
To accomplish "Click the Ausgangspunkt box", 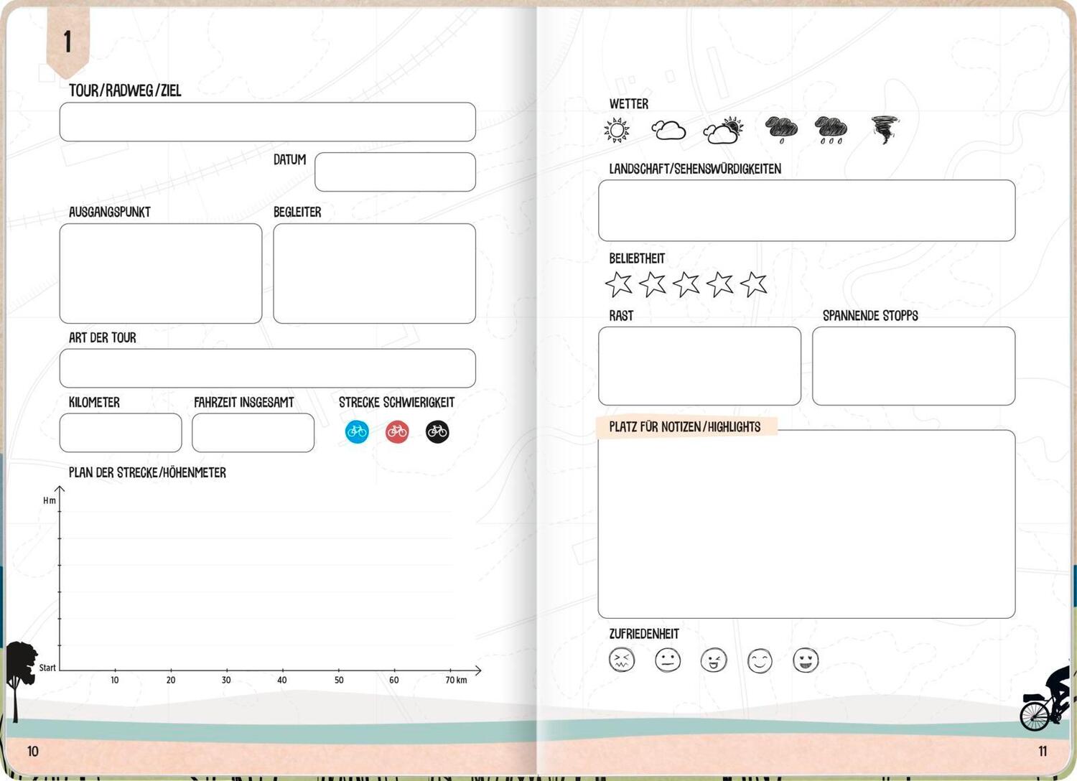I will tap(161, 273).
